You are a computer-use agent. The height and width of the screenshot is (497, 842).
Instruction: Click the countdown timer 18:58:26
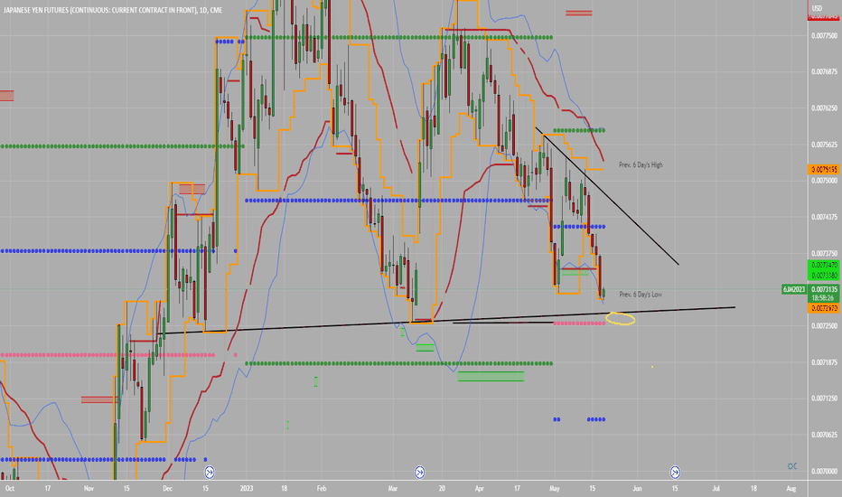coord(824,297)
